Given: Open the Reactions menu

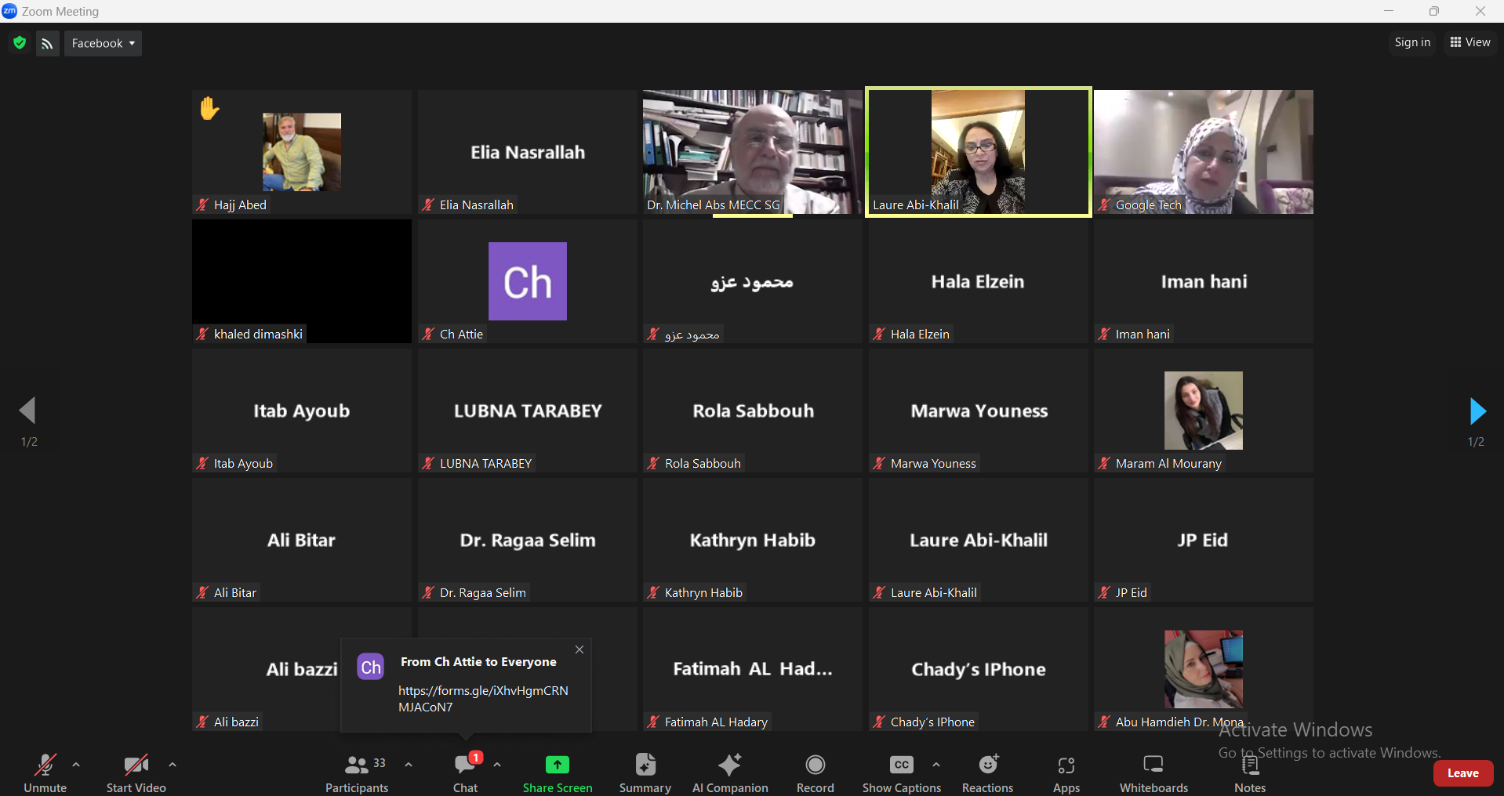Looking at the screenshot, I should 988,773.
